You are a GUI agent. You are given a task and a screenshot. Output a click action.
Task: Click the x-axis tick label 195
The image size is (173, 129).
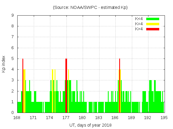(x=164, y=118)
